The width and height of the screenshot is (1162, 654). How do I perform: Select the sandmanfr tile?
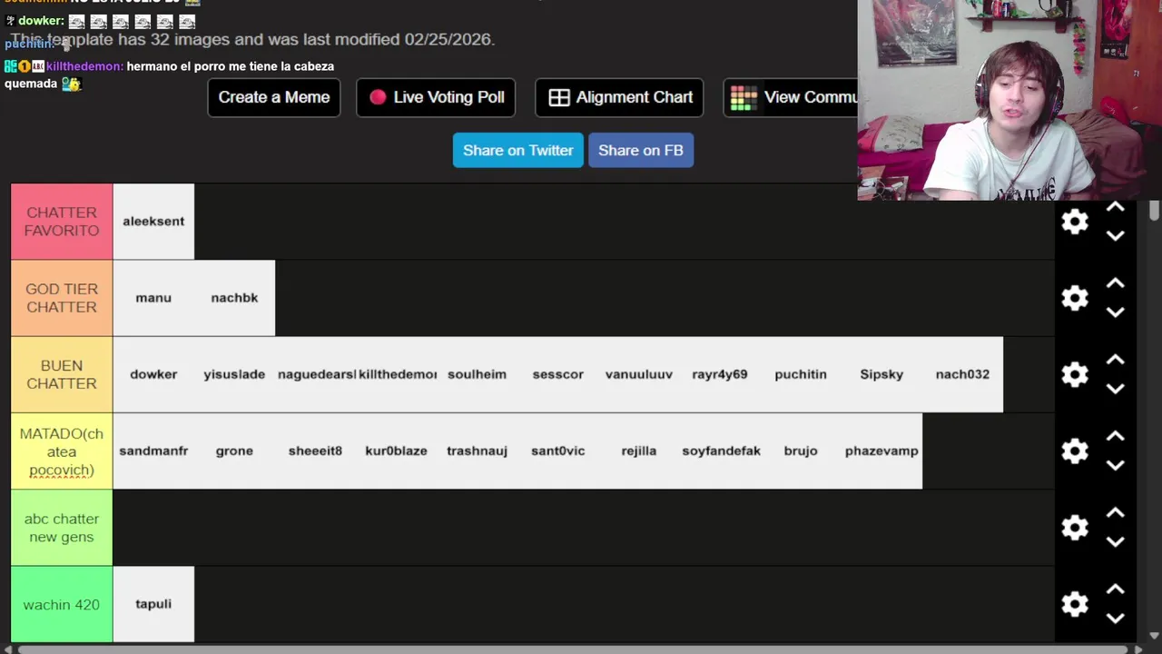153,451
